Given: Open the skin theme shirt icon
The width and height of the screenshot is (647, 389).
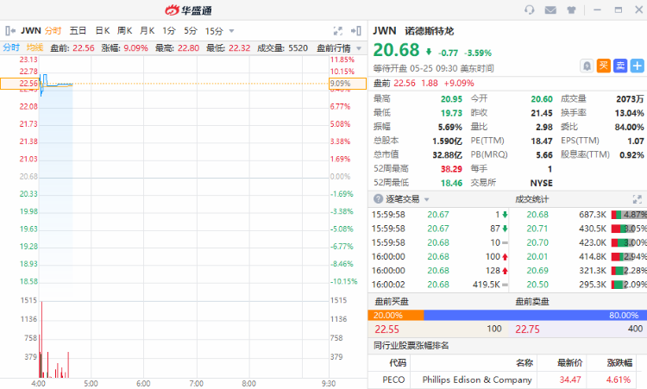Looking at the screenshot, I should 571,9.
